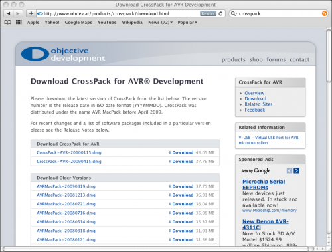Click download arrow icon for AVRMacPack-20080716.dmg

point(170,213)
